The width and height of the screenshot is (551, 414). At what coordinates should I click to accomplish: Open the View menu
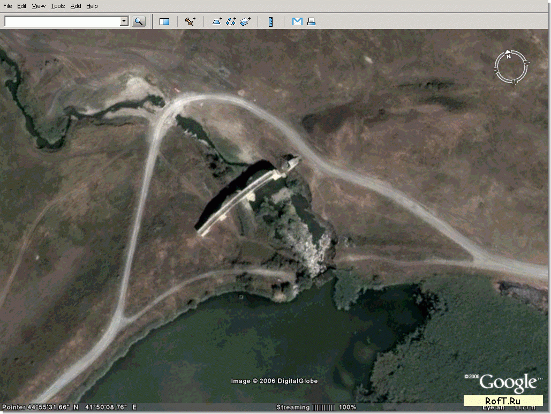pos(39,6)
